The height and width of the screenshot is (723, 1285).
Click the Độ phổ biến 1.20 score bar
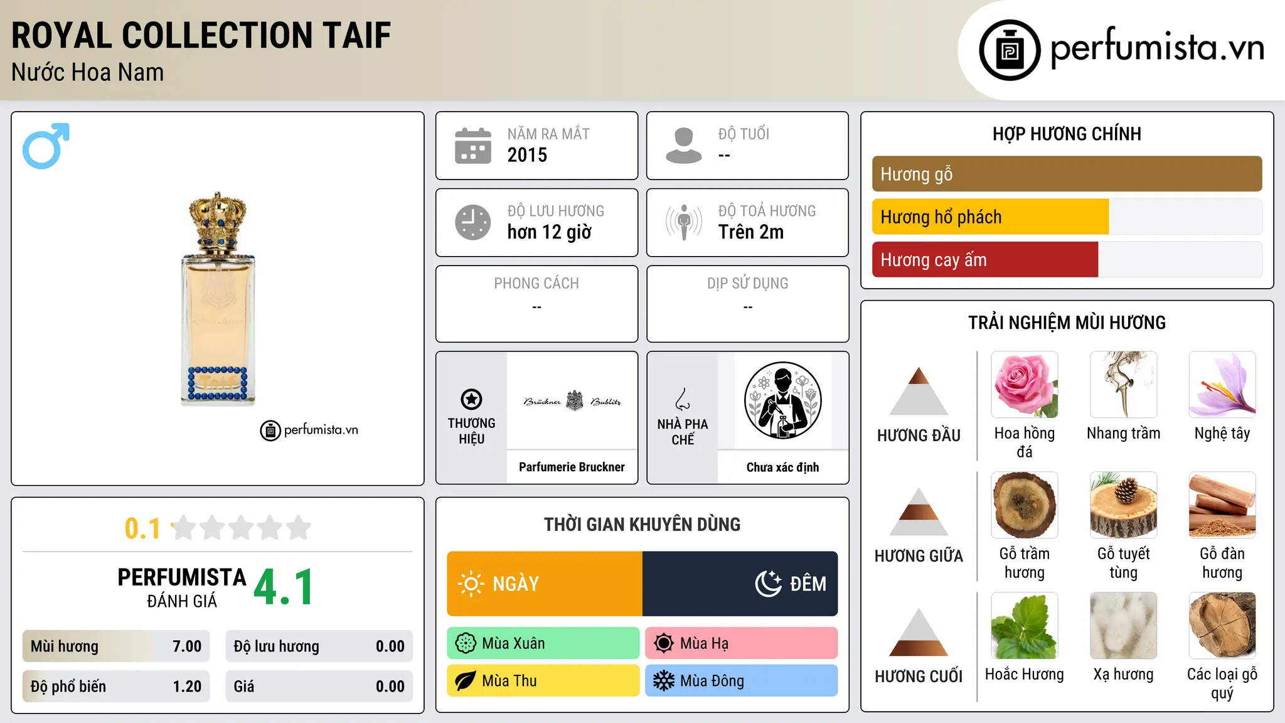pos(116,687)
